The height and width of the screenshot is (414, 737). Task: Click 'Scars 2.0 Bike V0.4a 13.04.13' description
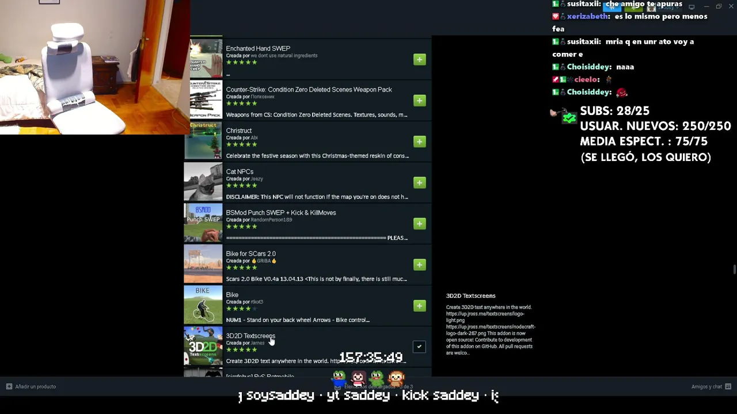coord(317,279)
